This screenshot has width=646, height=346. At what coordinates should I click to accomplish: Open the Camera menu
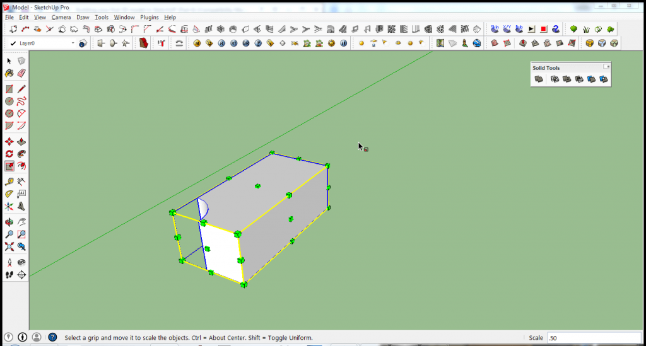pyautogui.click(x=61, y=17)
